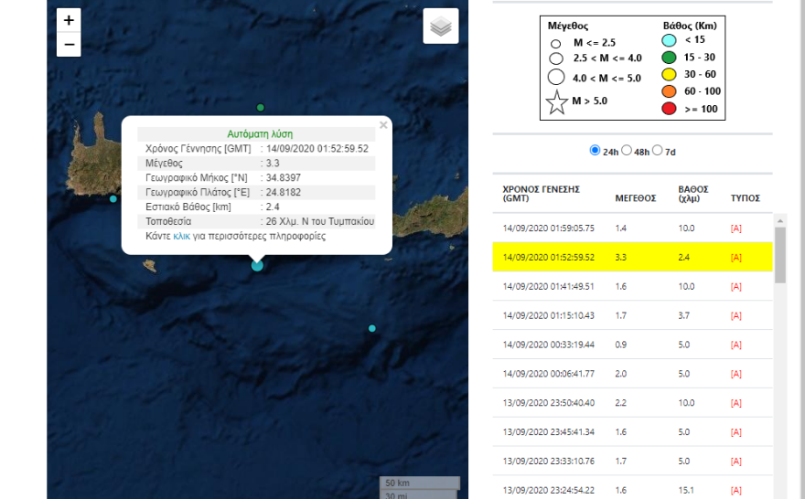Close the earthquake info popup

click(383, 124)
